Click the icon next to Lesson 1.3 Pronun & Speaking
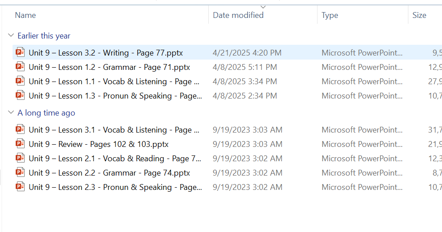442x232 pixels. (20, 95)
